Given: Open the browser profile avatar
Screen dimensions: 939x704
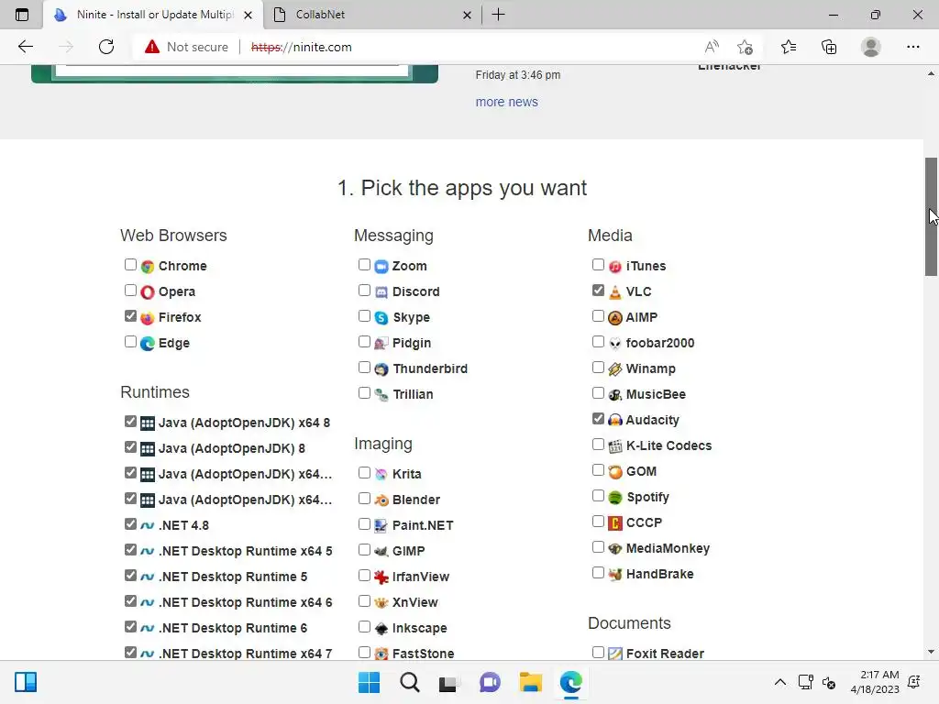Looking at the screenshot, I should pos(871,47).
